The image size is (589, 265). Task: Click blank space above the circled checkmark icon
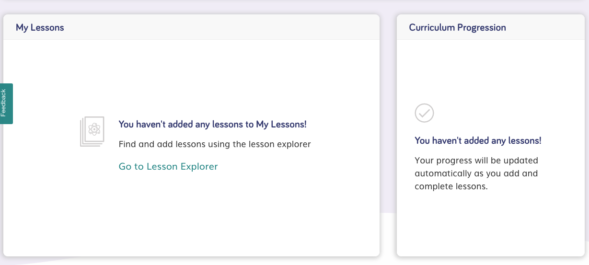[x=424, y=72]
